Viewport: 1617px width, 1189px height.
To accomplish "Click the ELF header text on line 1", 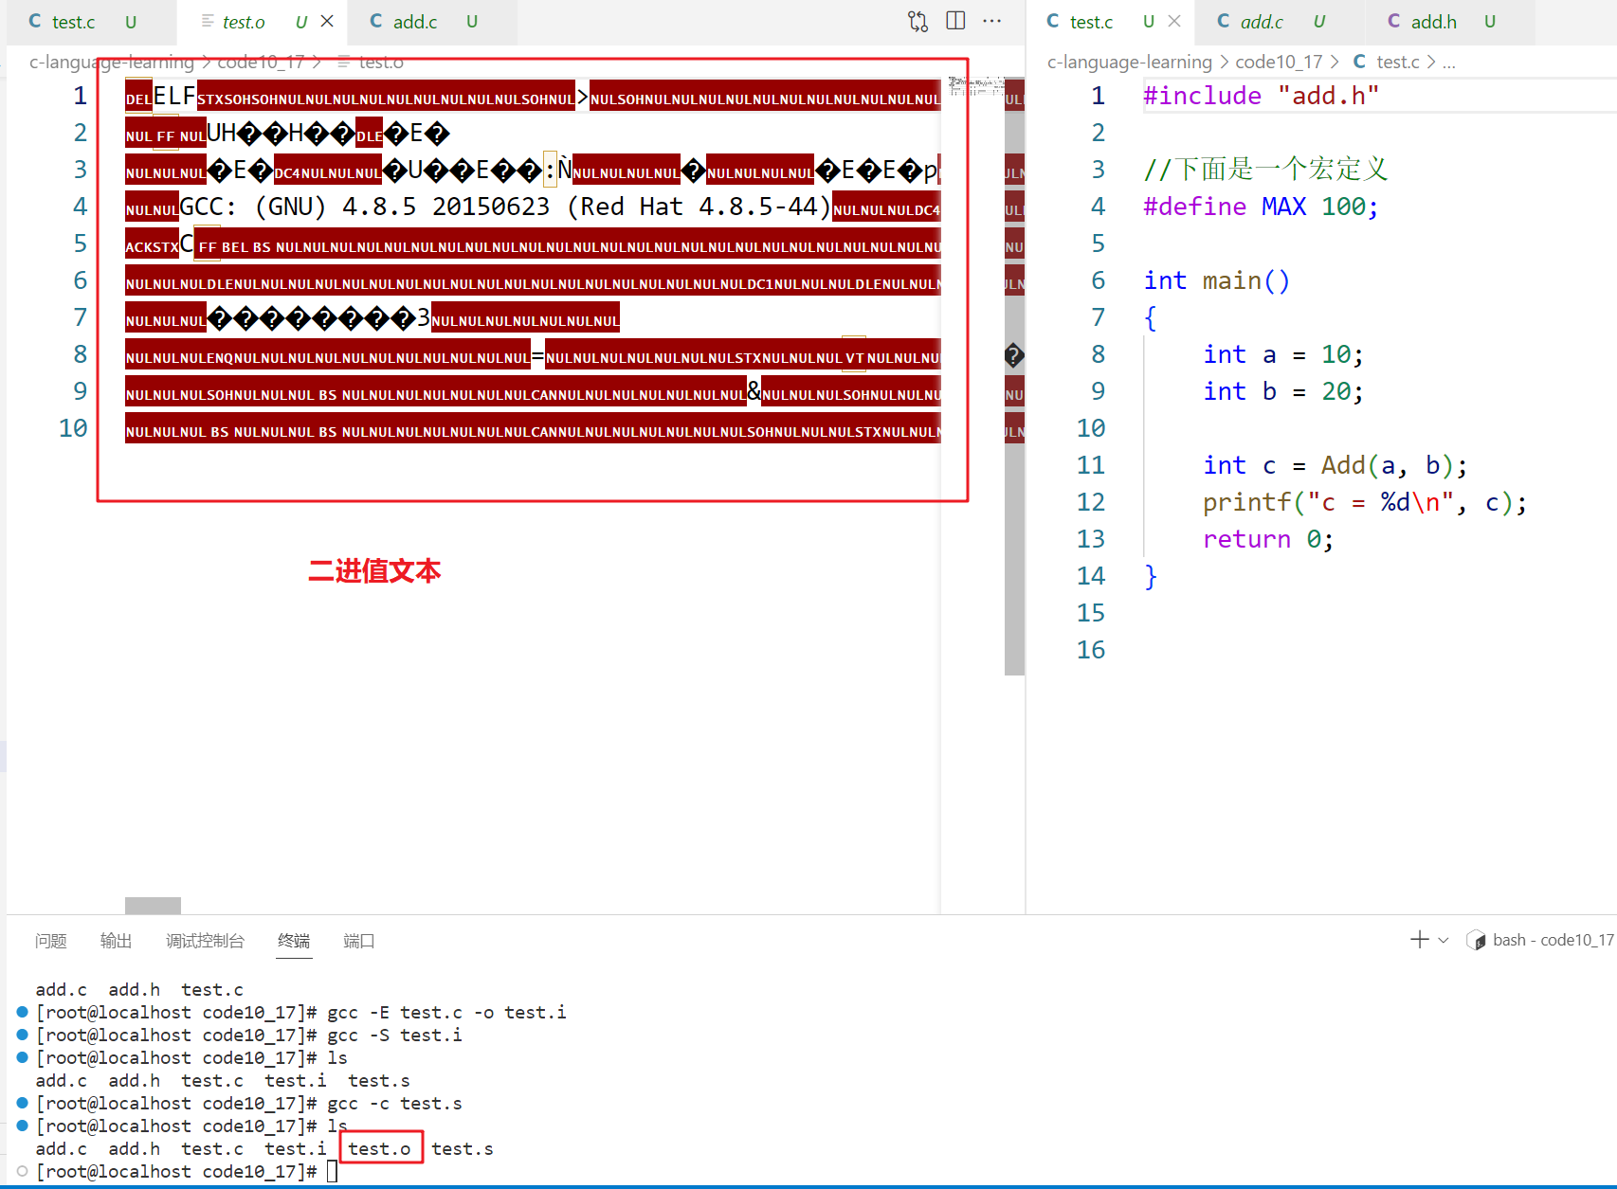I will coord(174,96).
